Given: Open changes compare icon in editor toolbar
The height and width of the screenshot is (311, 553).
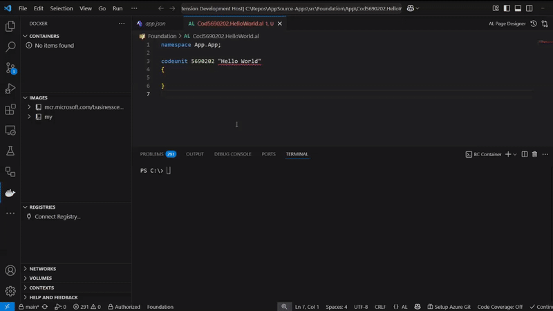Looking at the screenshot, I should pos(545,23).
